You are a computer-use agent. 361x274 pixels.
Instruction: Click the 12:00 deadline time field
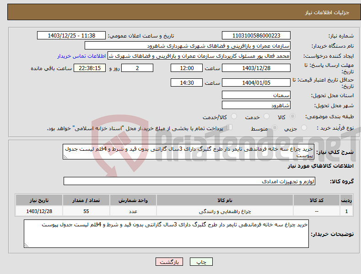187,68
